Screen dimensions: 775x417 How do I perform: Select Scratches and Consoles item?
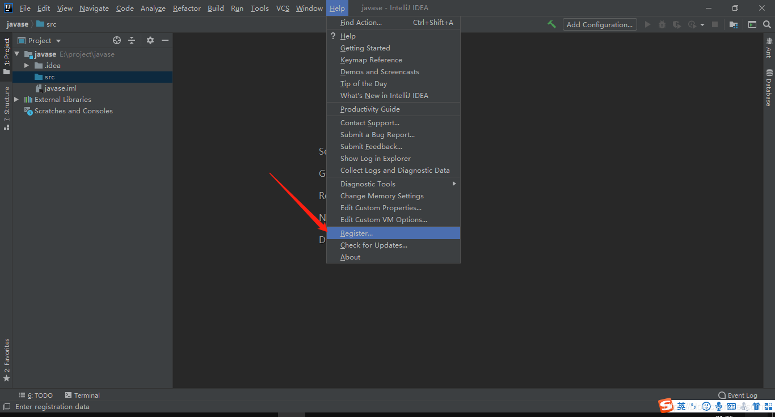(x=68, y=111)
